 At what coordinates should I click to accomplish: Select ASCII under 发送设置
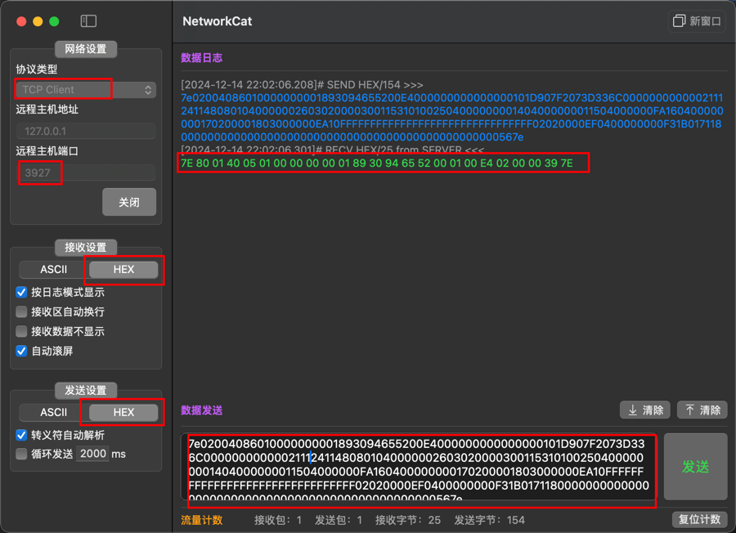(53, 412)
